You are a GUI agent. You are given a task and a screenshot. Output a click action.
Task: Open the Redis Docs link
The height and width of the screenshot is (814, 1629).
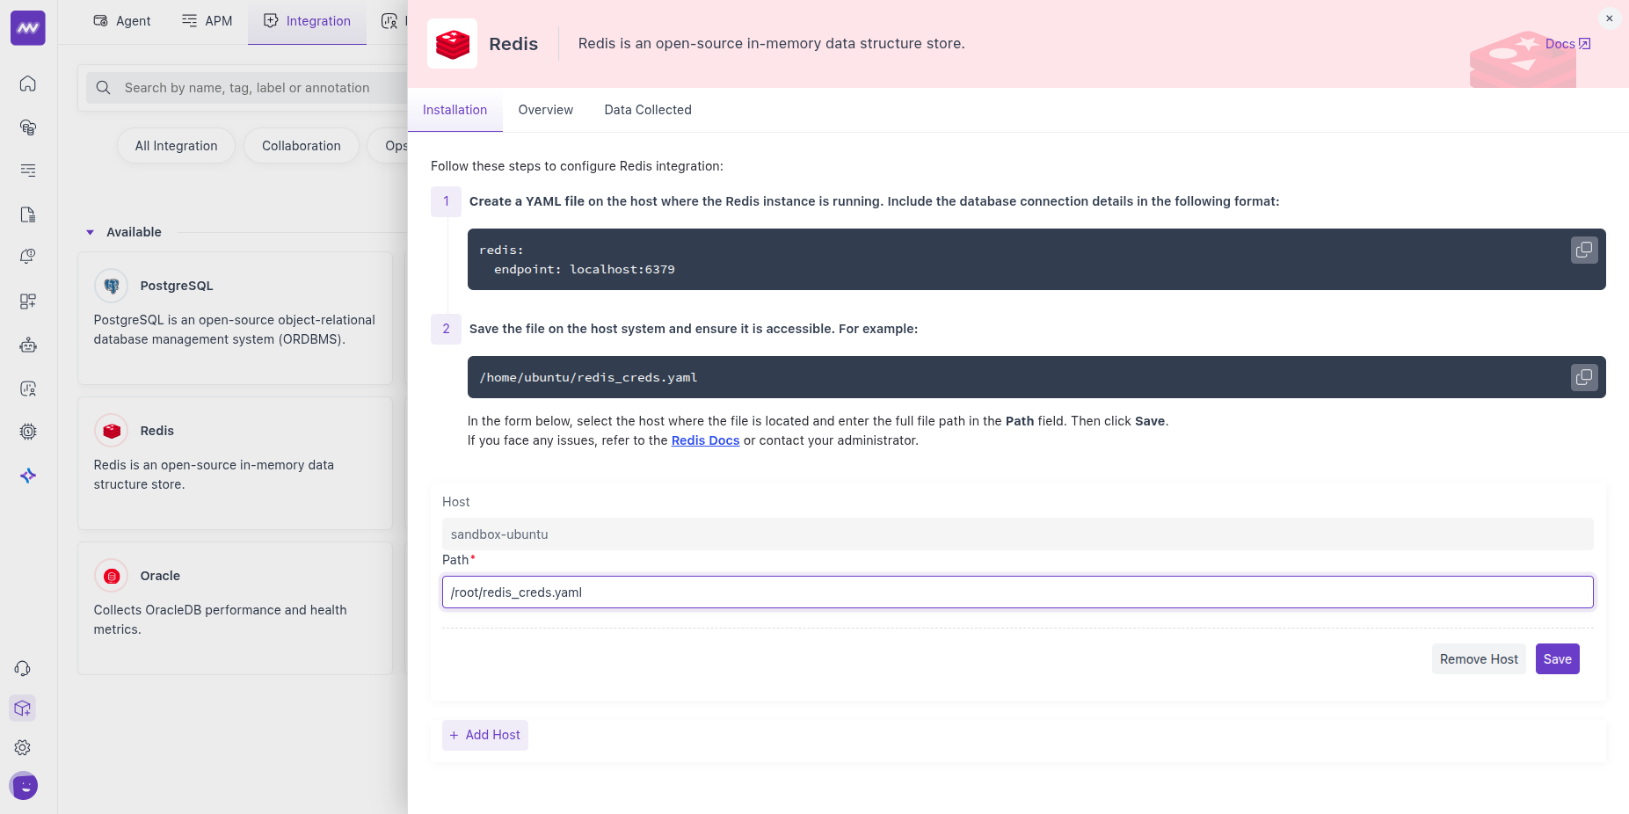click(705, 440)
